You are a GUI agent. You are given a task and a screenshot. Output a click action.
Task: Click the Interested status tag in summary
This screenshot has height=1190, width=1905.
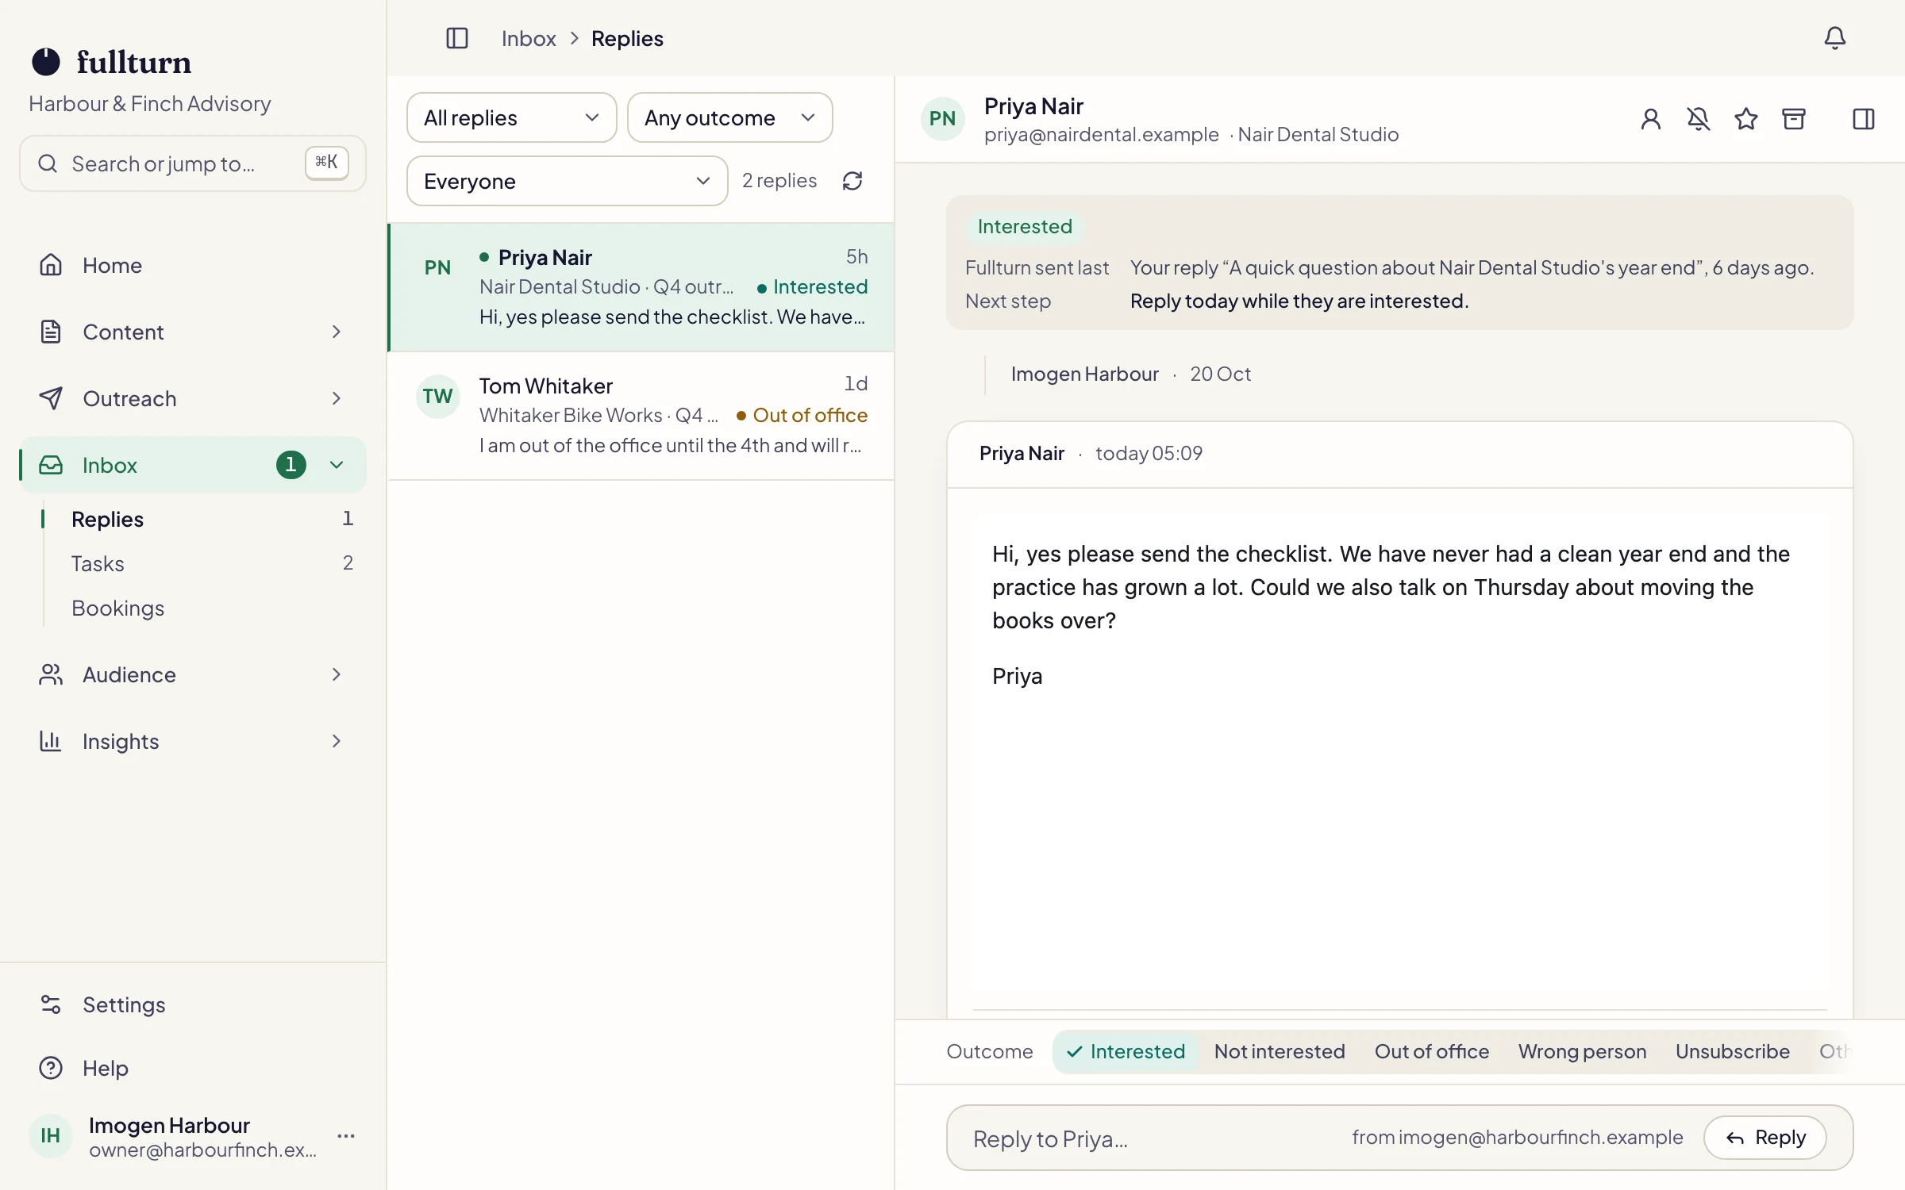coord(1025,226)
